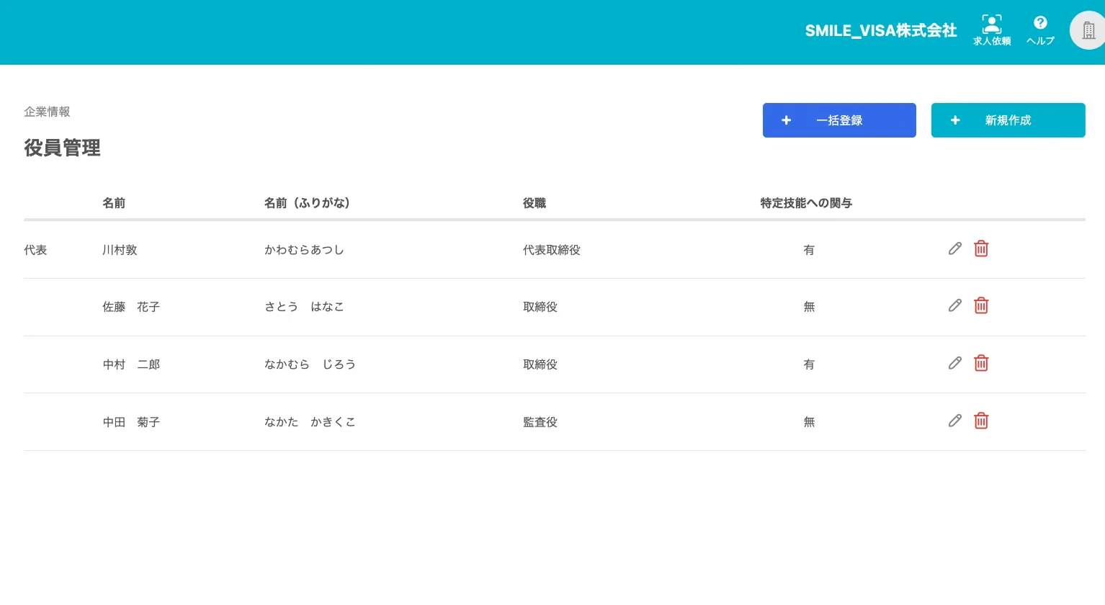Delete 中田 菊子 using the trash icon
This screenshot has width=1105, height=605.
(980, 421)
